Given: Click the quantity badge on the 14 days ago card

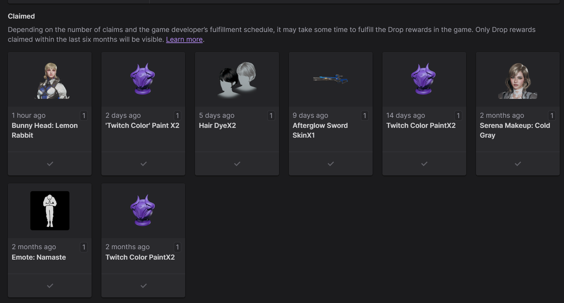Looking at the screenshot, I should (x=458, y=115).
